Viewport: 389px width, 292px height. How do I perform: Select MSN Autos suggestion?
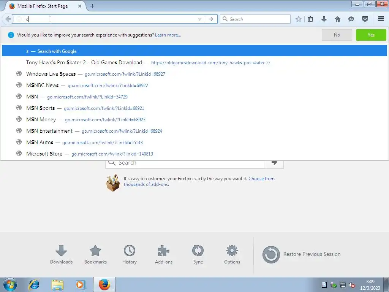(x=194, y=143)
